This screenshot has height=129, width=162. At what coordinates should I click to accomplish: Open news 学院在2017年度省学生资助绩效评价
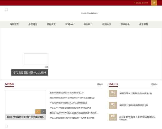tap(71, 108)
